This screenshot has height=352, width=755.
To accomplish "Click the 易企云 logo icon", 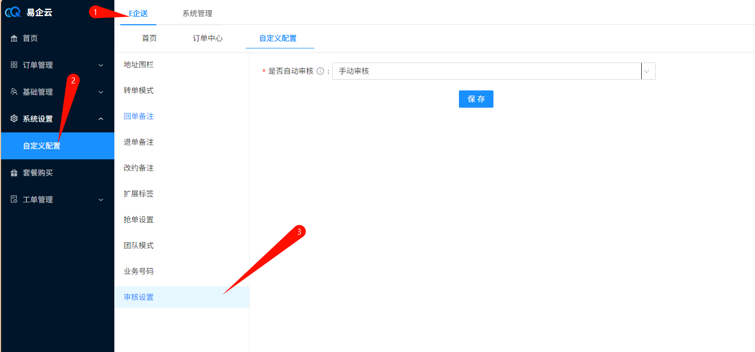I will [13, 13].
